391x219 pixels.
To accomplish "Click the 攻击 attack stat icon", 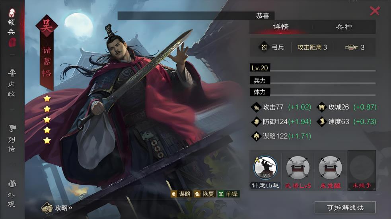I will pyautogui.click(x=256, y=108).
